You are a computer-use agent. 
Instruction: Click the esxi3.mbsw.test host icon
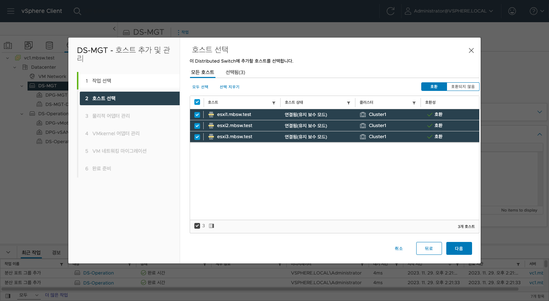coord(211,137)
